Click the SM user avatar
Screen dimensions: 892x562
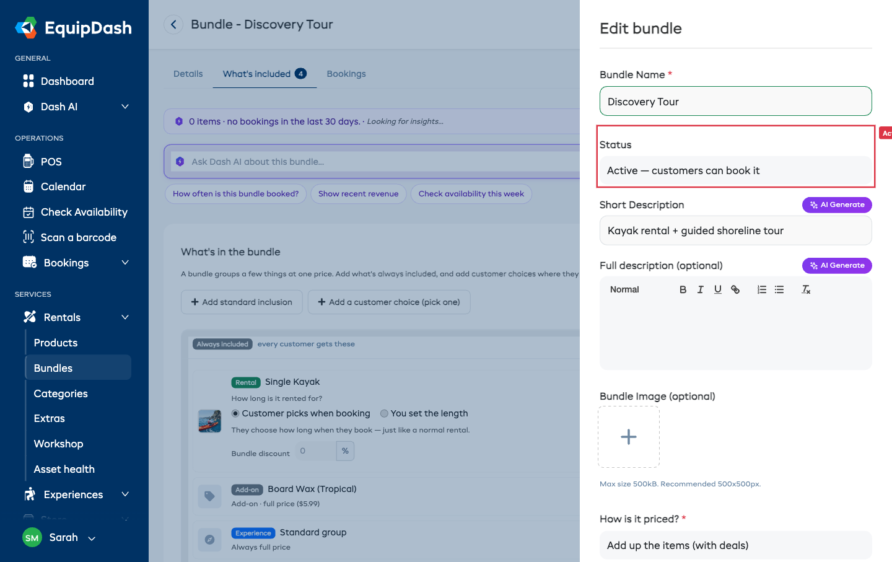(x=32, y=537)
